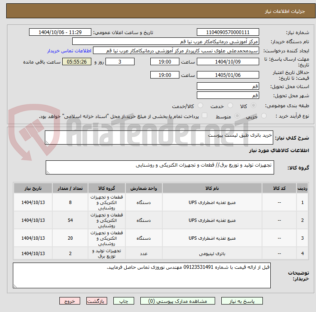This screenshot has height=312, width=316.
Task: Click date 1404/10/13 in row 4
Action: click(x=33, y=253)
